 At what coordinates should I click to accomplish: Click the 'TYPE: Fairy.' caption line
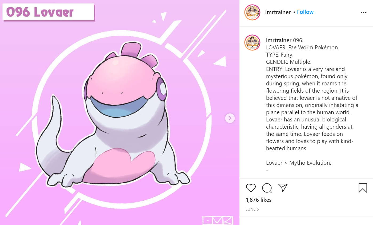280,55
